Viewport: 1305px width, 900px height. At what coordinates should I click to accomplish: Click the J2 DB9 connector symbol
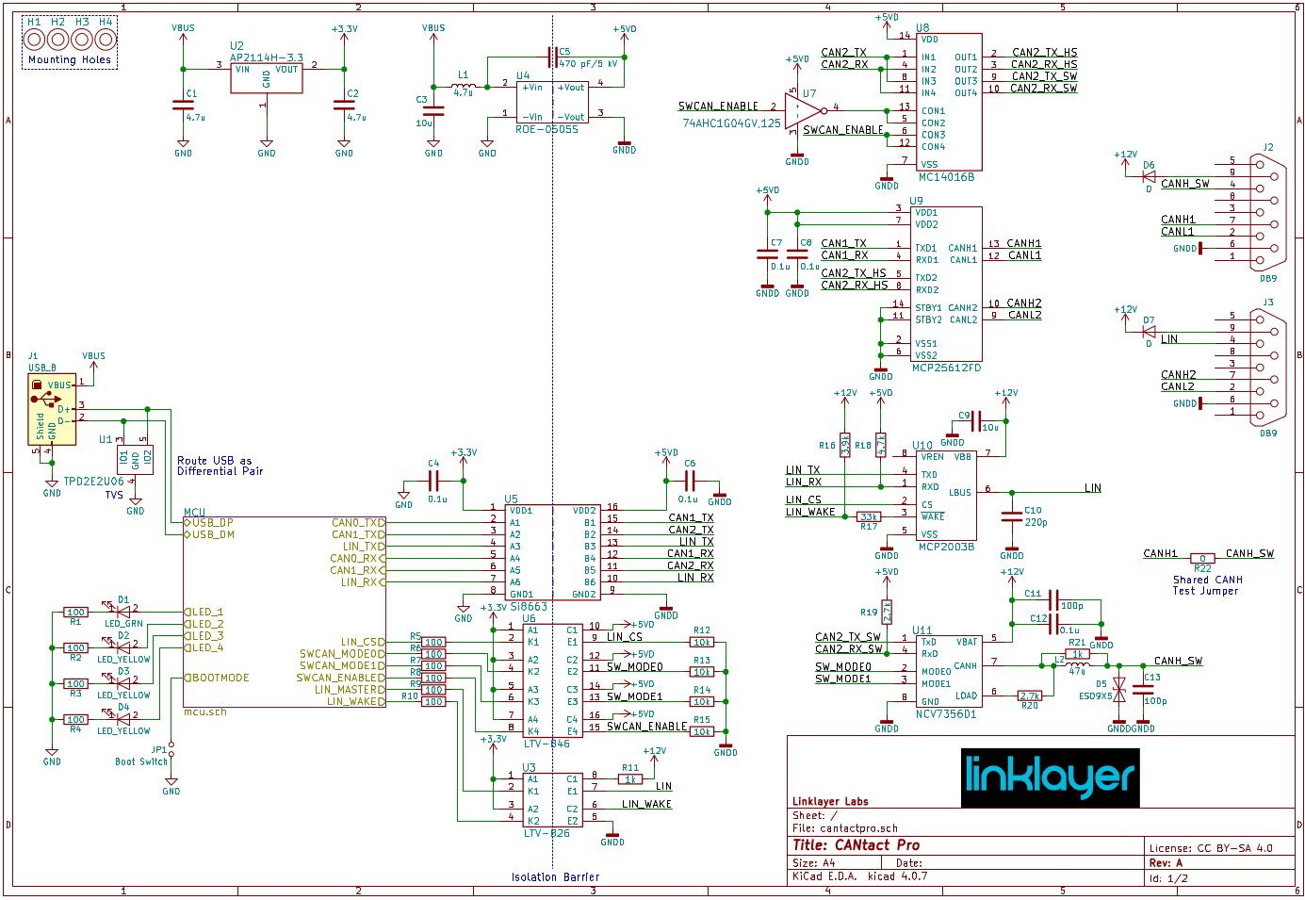pyautogui.click(x=1267, y=213)
